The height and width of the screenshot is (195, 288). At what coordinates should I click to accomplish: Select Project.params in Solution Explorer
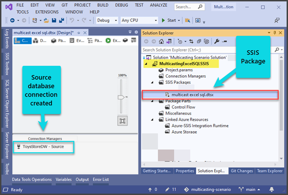click(x=179, y=70)
